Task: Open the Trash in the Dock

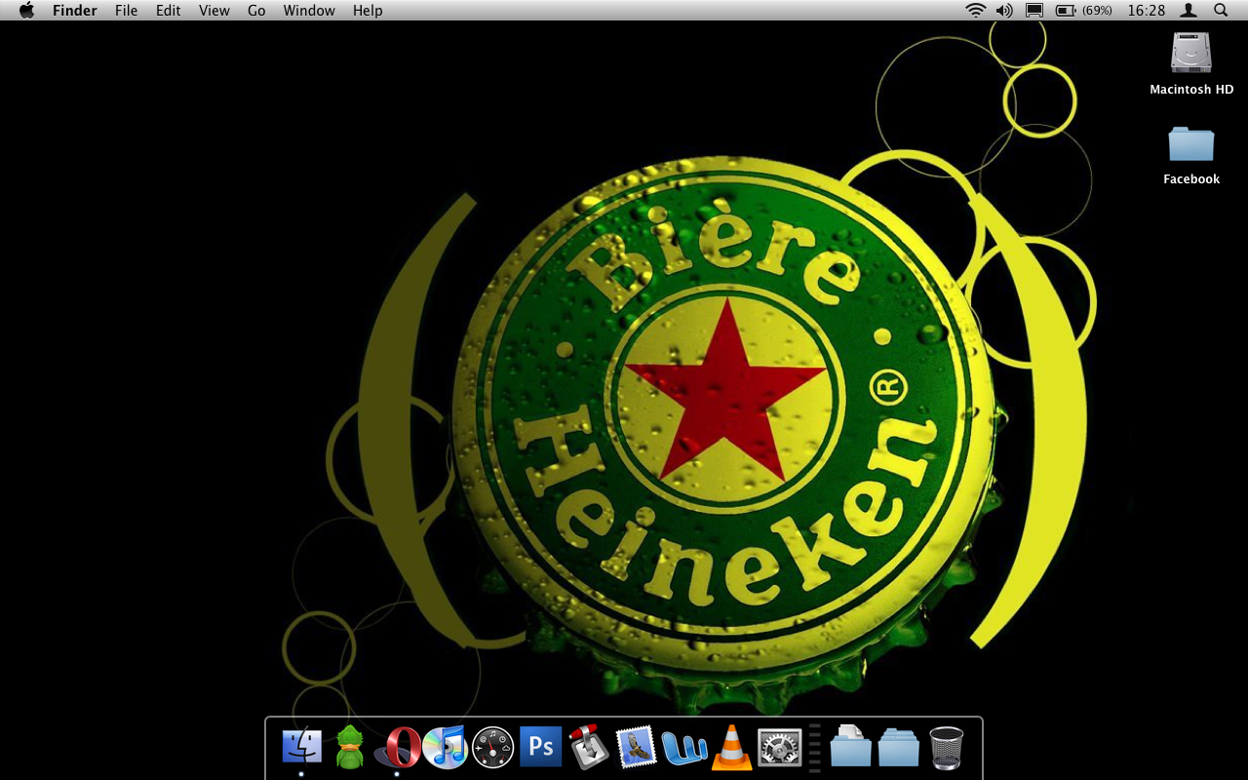Action: (x=946, y=748)
